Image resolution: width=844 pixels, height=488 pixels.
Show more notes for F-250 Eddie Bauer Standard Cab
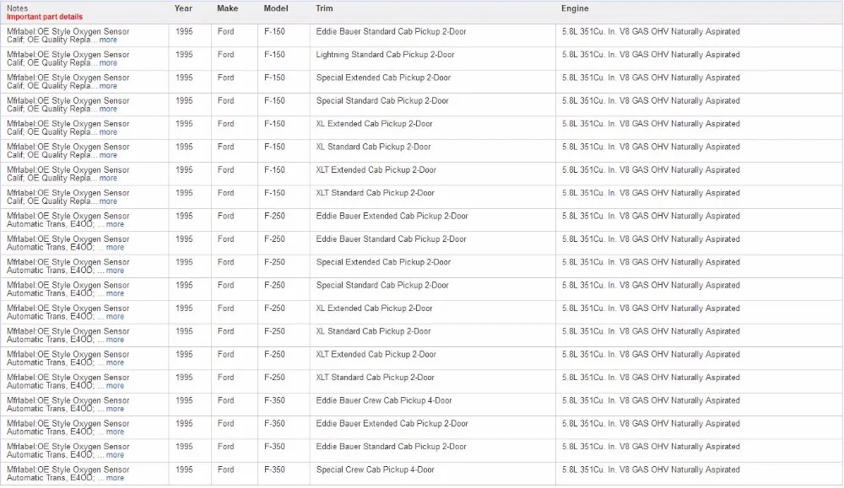(x=115, y=248)
